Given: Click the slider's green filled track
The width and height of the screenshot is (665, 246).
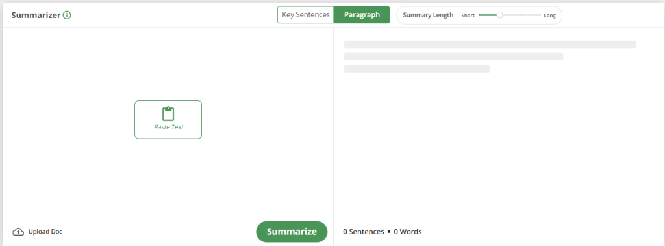Looking at the screenshot, I should click(488, 15).
